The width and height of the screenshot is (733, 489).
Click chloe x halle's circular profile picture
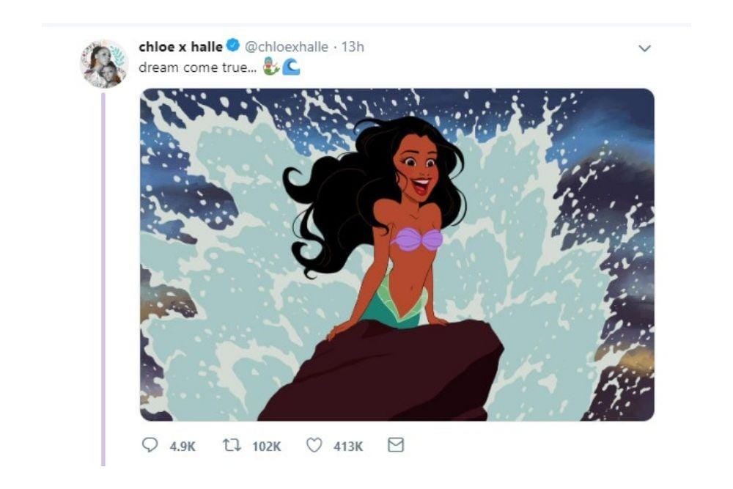(x=100, y=58)
